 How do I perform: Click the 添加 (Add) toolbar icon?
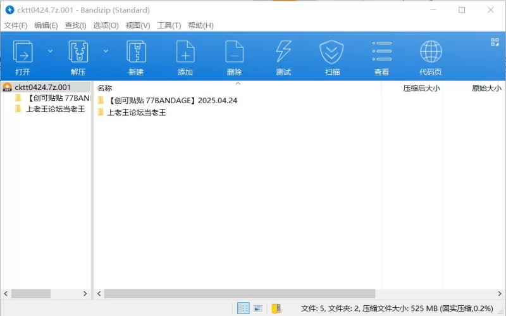tap(185, 52)
